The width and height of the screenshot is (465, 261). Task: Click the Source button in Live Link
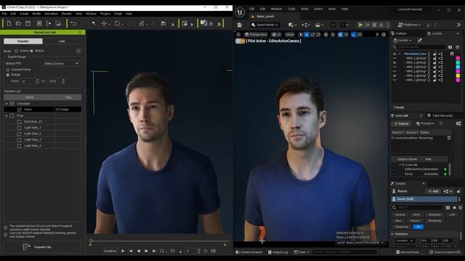[401, 123]
